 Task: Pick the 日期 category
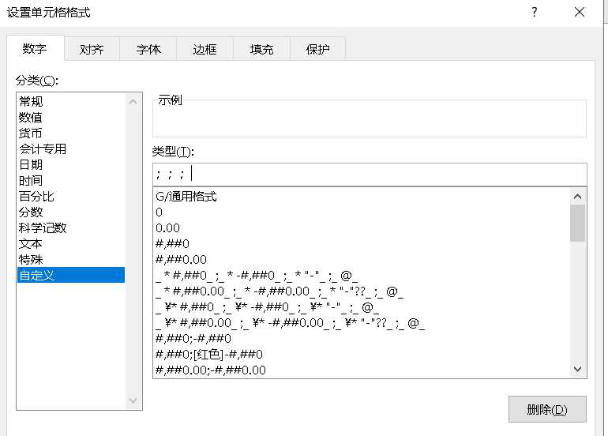coord(71,165)
